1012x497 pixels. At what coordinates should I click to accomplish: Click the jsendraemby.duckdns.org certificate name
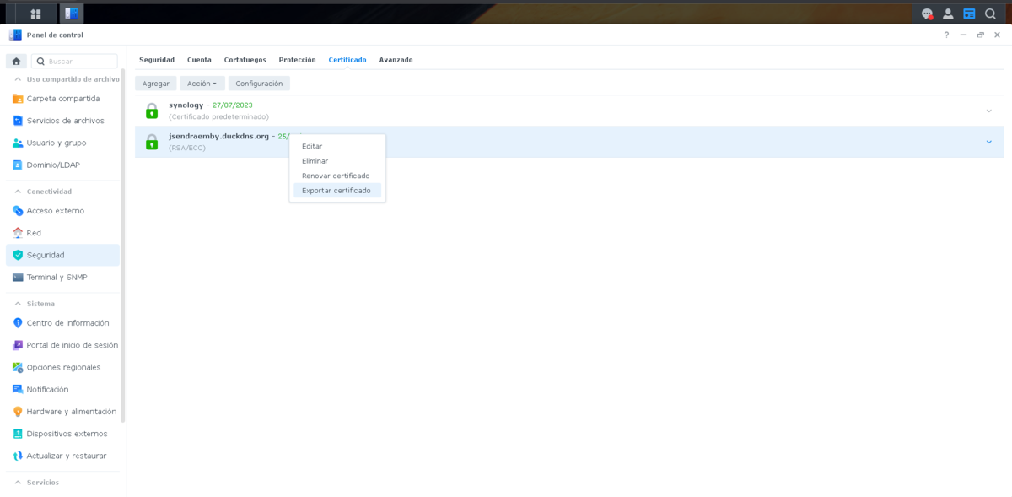tap(219, 136)
